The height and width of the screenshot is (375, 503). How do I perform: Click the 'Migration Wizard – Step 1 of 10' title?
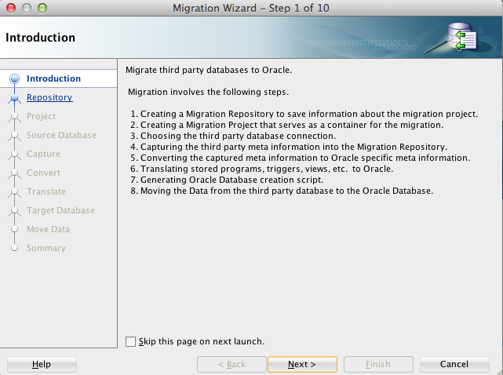(x=251, y=8)
